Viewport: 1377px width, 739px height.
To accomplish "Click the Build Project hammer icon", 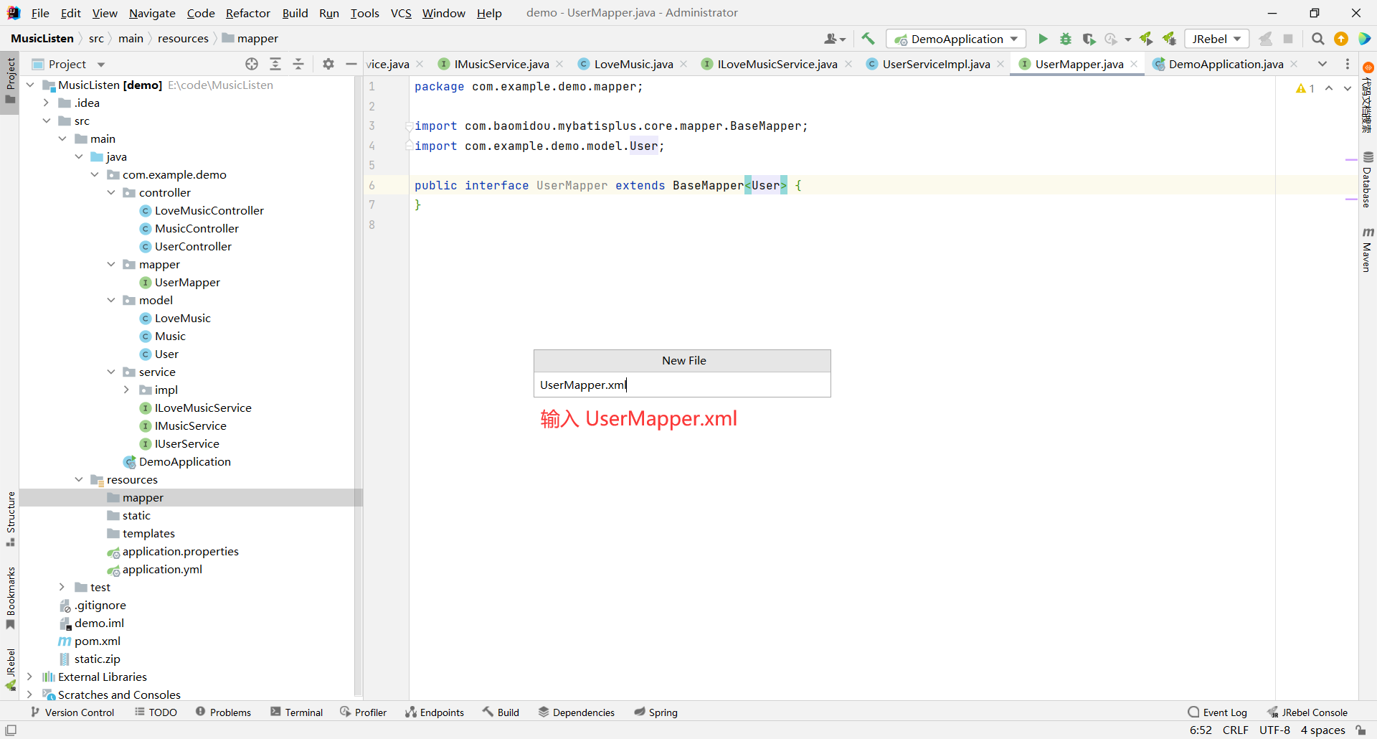I will coord(868,39).
